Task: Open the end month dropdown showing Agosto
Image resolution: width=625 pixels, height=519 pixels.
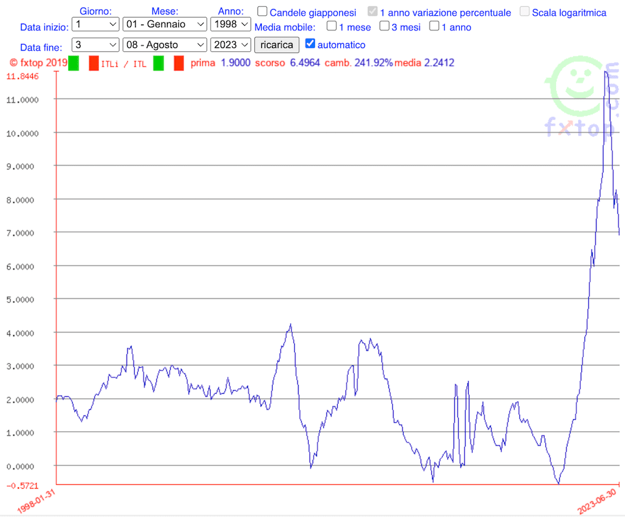Action: 164,45
